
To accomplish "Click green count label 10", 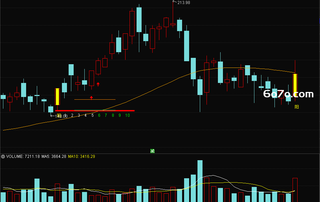I will click(x=128, y=115).
